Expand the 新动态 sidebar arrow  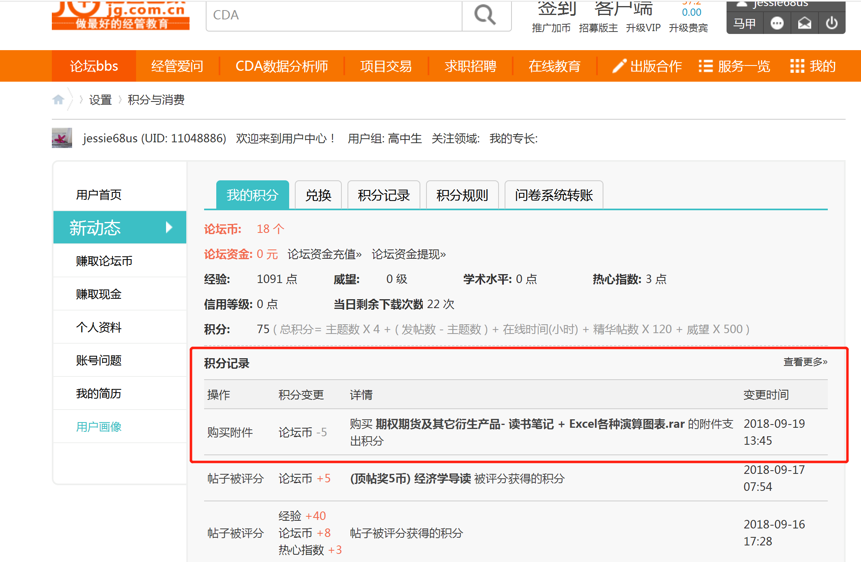click(169, 227)
